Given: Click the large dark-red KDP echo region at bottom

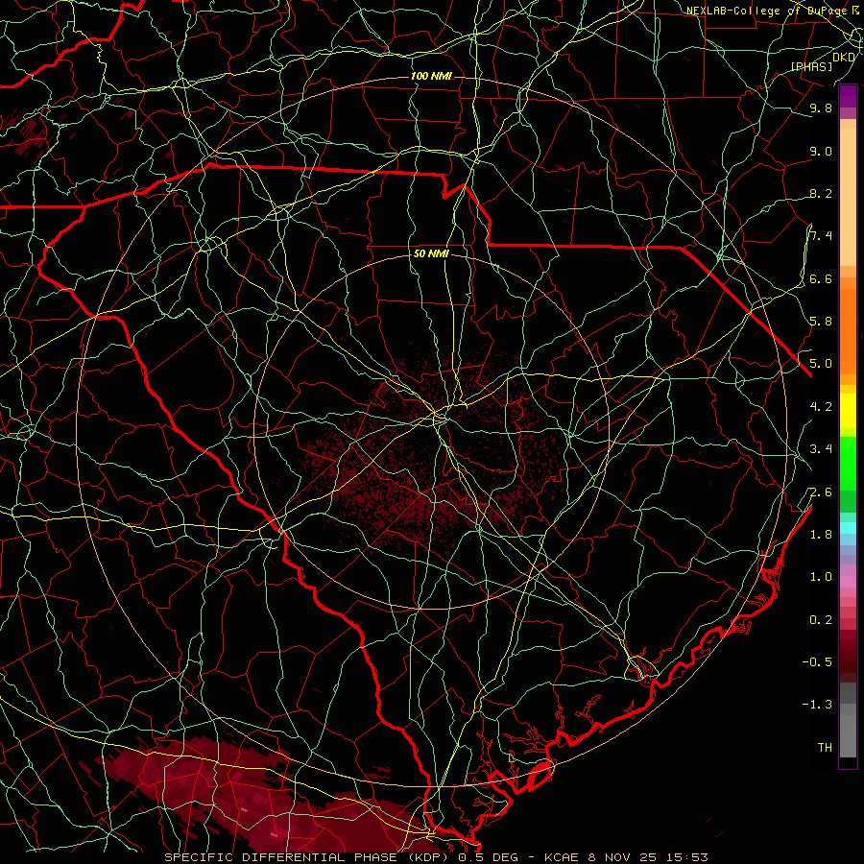Looking at the screenshot, I should tap(265, 794).
